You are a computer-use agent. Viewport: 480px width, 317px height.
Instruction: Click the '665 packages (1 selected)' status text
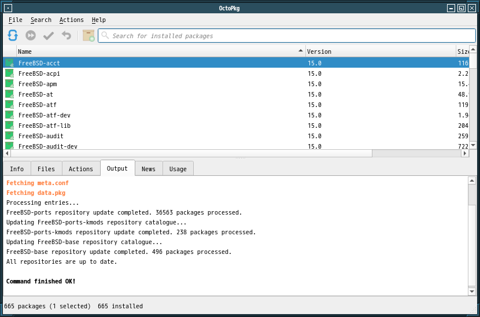click(x=47, y=306)
